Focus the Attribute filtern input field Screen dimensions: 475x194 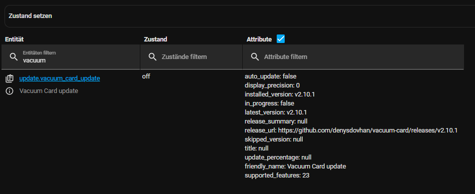pos(353,56)
